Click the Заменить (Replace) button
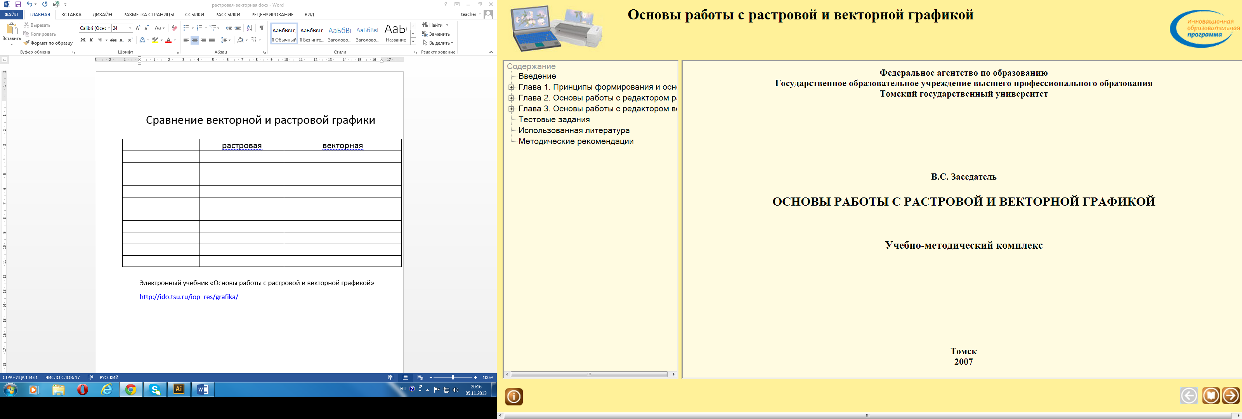Viewport: 1242px width, 419px height. pyautogui.click(x=436, y=34)
